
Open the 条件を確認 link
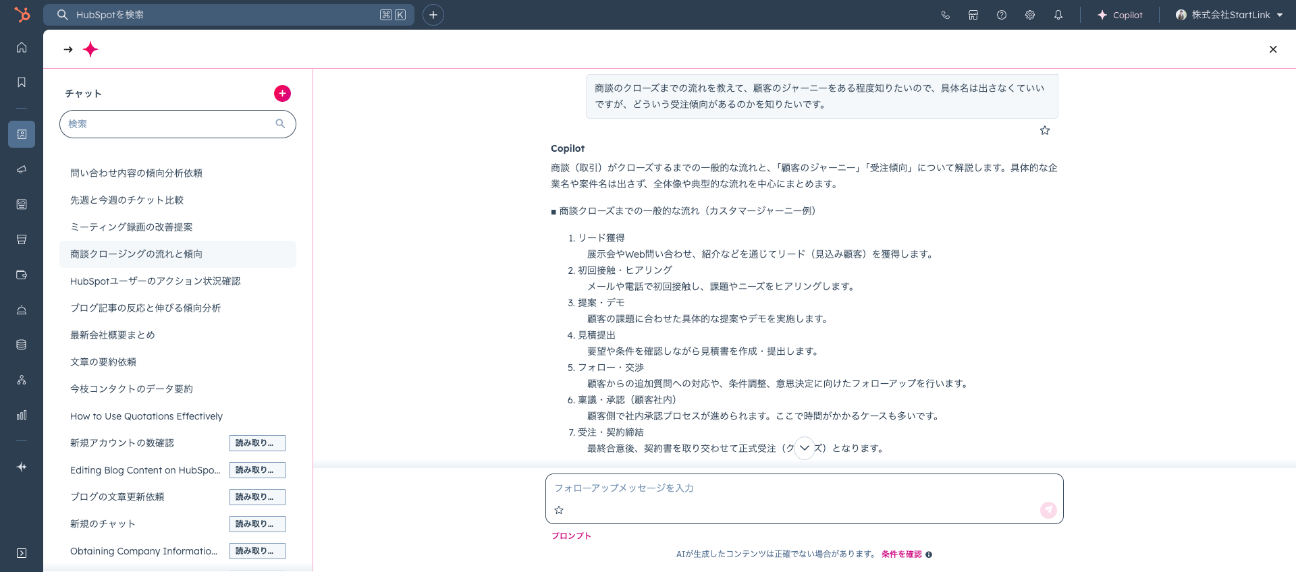pos(902,554)
